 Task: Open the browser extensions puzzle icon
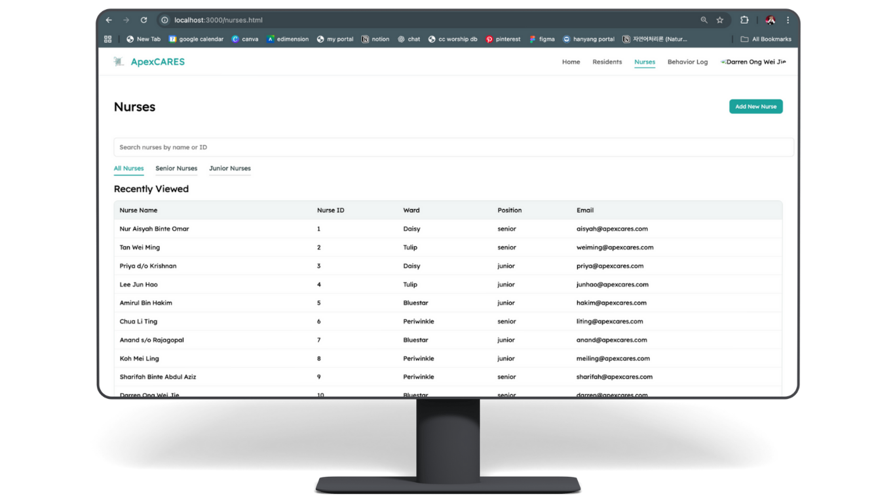[744, 20]
